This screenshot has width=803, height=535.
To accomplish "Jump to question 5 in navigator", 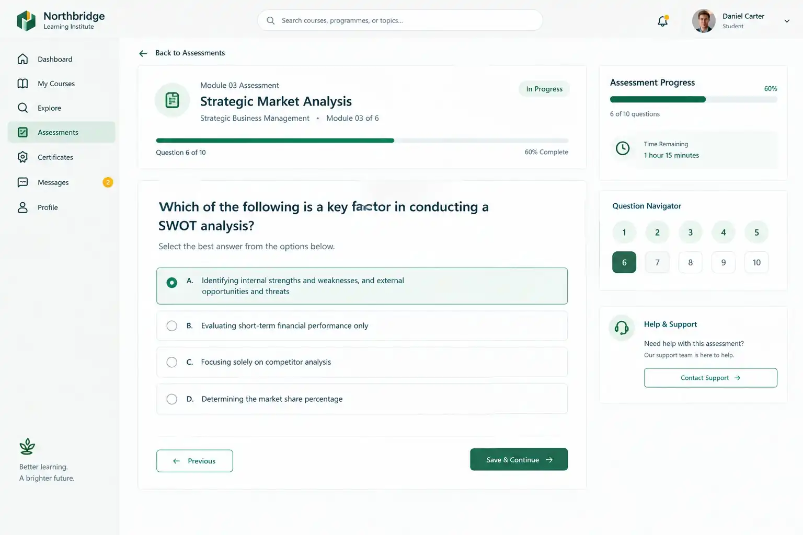I will click(756, 232).
